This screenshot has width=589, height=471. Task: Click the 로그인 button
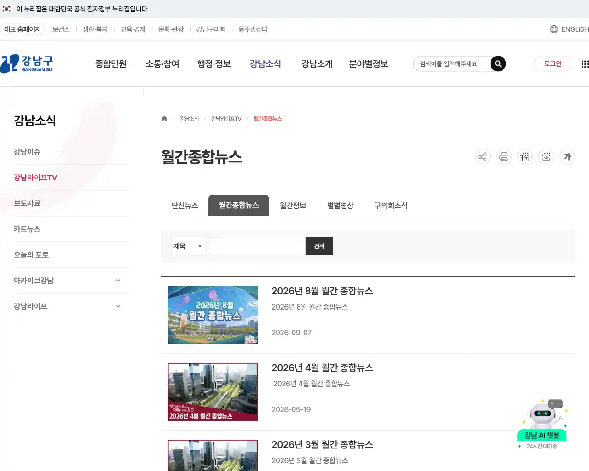(x=553, y=64)
